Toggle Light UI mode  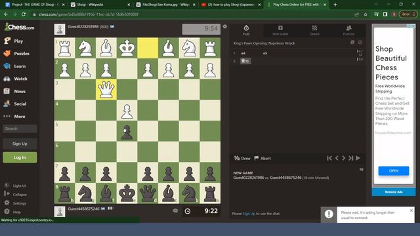click(15, 186)
